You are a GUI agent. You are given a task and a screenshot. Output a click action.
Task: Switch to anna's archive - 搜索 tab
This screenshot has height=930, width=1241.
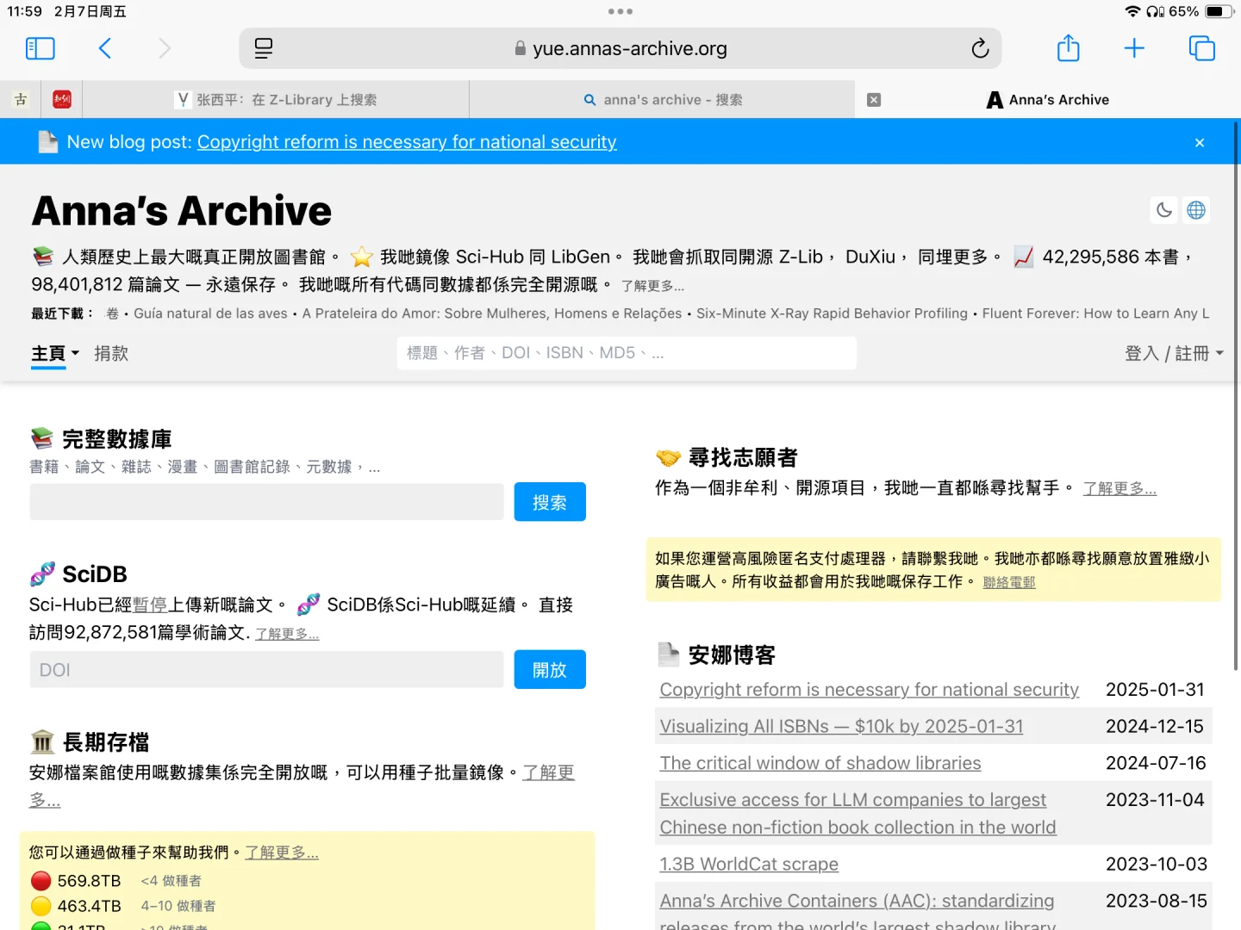(x=662, y=100)
